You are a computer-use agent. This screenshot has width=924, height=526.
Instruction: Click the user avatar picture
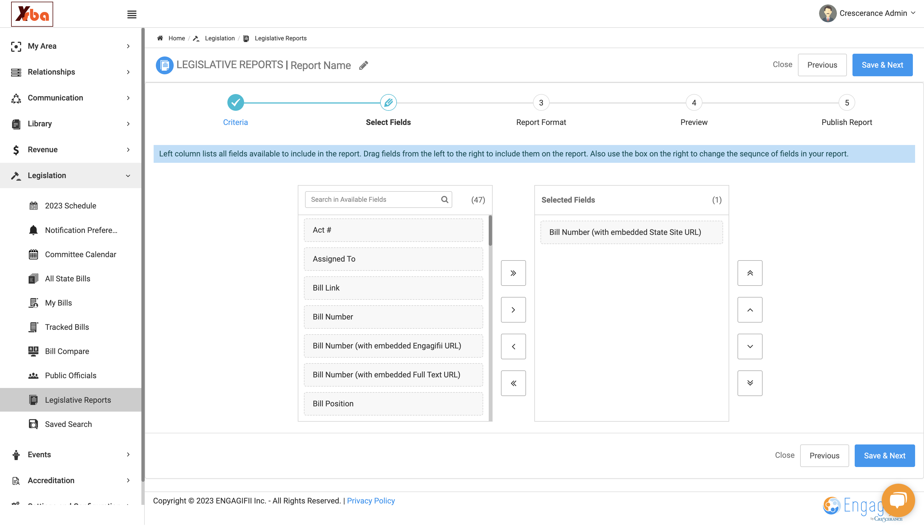827,13
